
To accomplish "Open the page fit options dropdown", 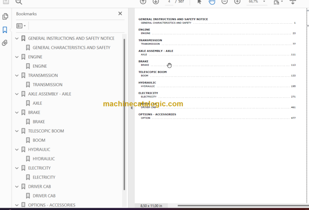I will pyautogui.click(x=278, y=2).
